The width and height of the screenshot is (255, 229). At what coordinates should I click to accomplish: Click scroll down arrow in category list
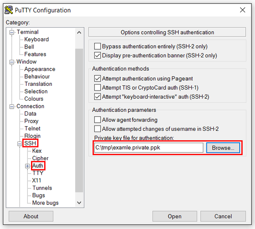(x=79, y=203)
